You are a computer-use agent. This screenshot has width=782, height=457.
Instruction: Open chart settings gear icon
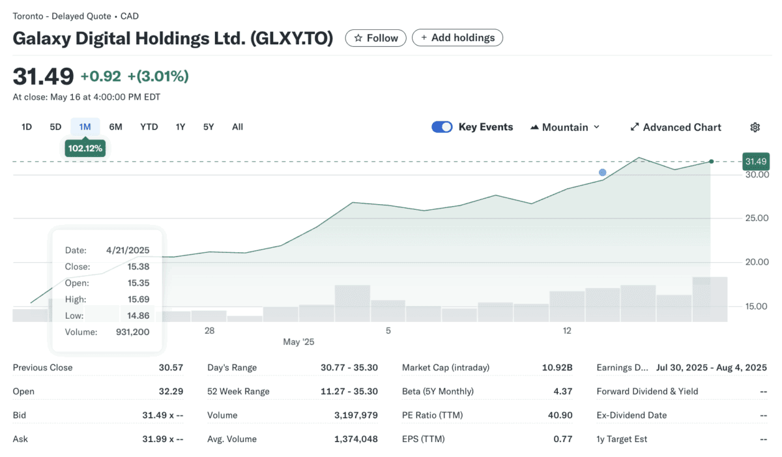click(x=755, y=127)
